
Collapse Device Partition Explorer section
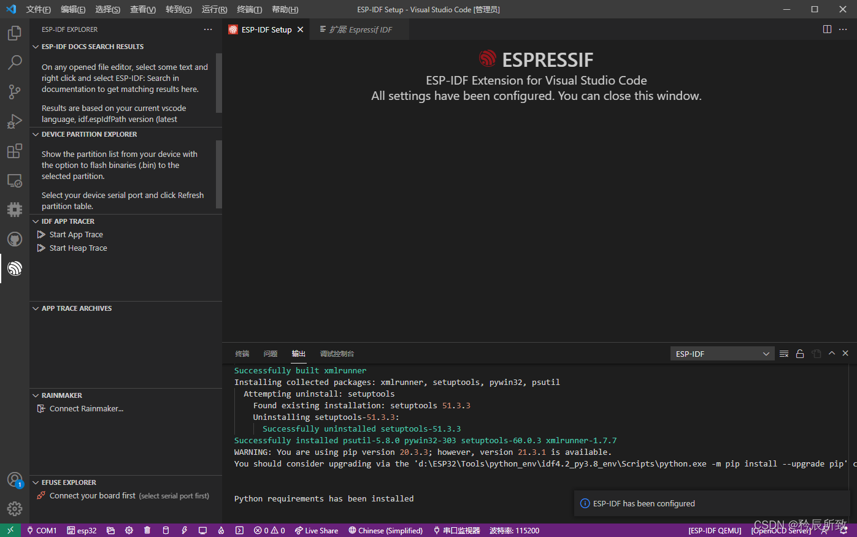tap(36, 134)
